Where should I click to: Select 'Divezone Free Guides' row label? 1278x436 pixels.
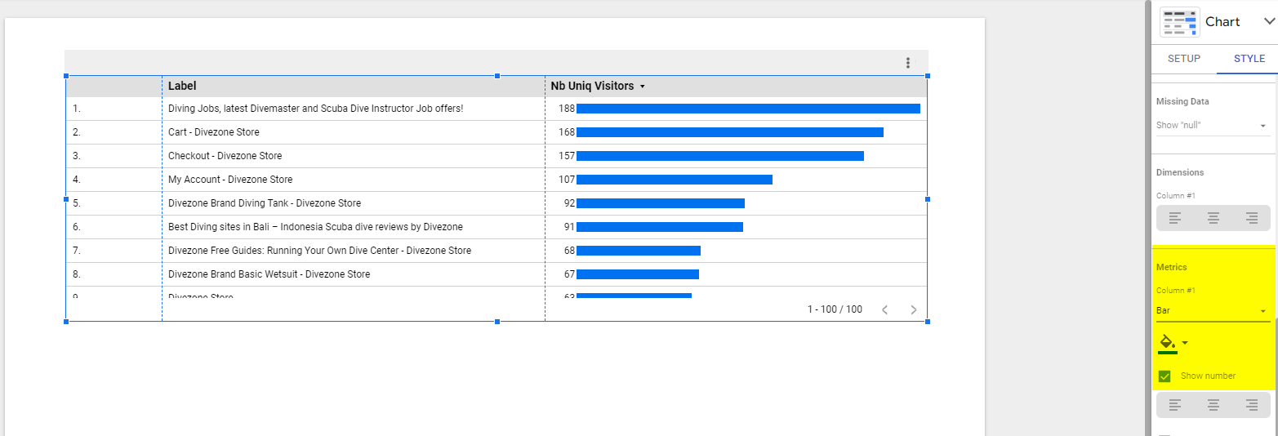pyautogui.click(x=319, y=251)
